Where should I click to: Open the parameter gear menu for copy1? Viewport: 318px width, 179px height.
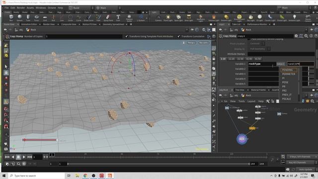click(x=296, y=36)
